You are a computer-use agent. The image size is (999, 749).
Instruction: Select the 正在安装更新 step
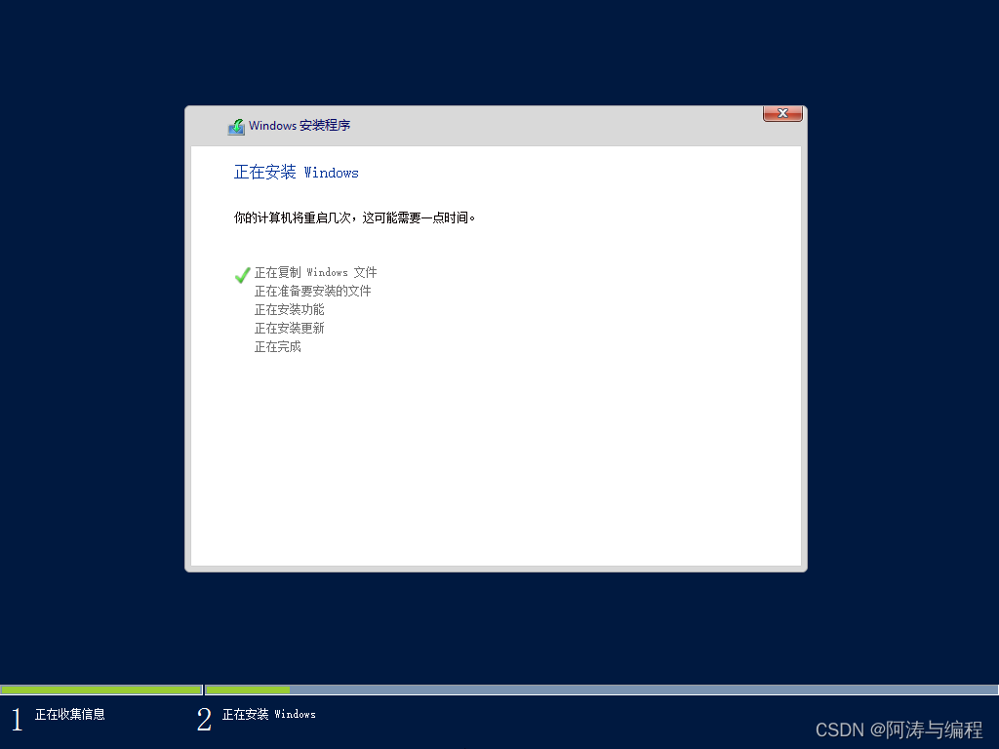[x=289, y=328]
